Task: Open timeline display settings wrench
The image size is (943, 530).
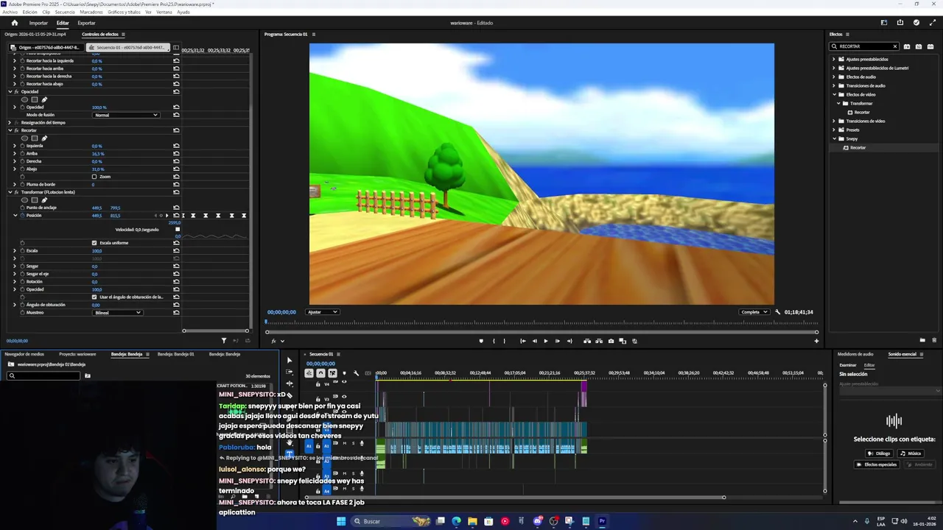Action: pyautogui.click(x=357, y=373)
